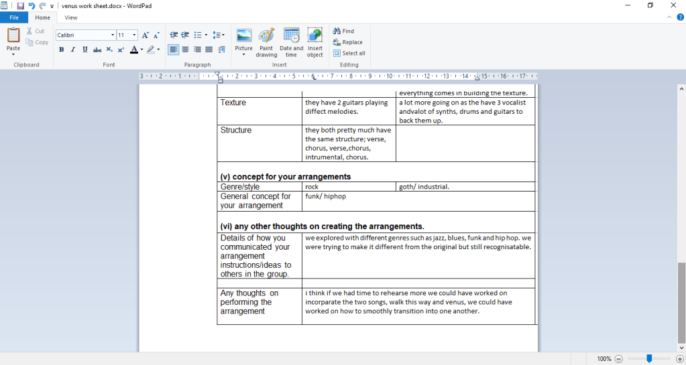Save the document from quick access toolbar

click(x=20, y=5)
